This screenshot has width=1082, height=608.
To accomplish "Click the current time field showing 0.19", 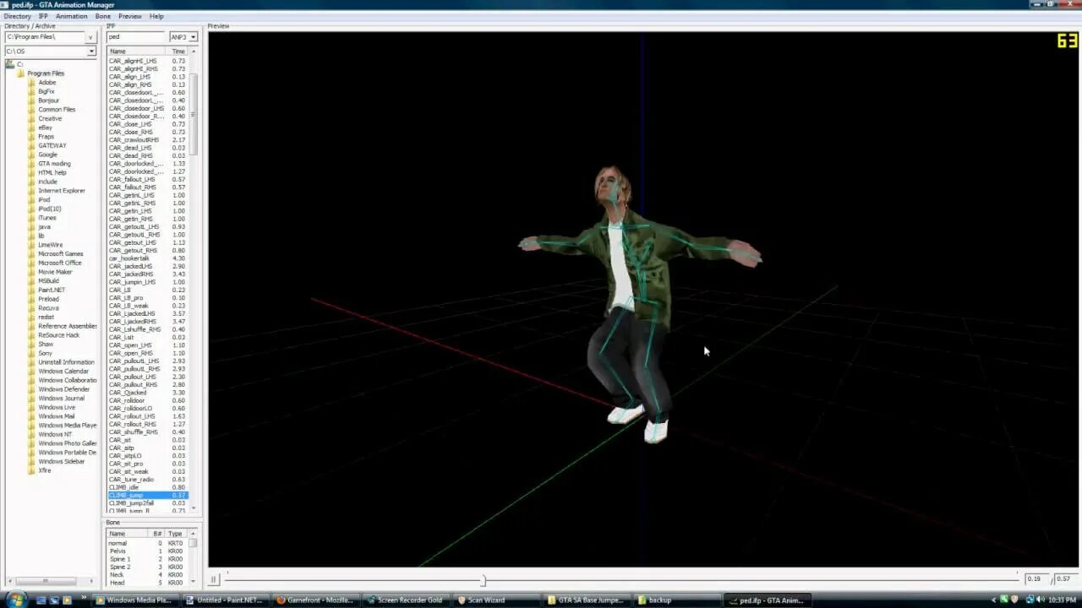I will (1035, 579).
